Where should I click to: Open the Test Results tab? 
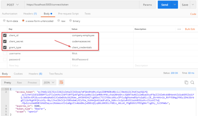(x=56, y=74)
